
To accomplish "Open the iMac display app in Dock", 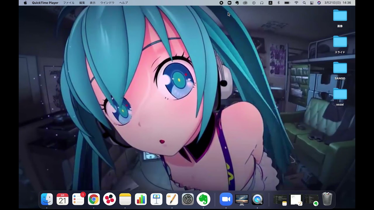I will 242,199.
